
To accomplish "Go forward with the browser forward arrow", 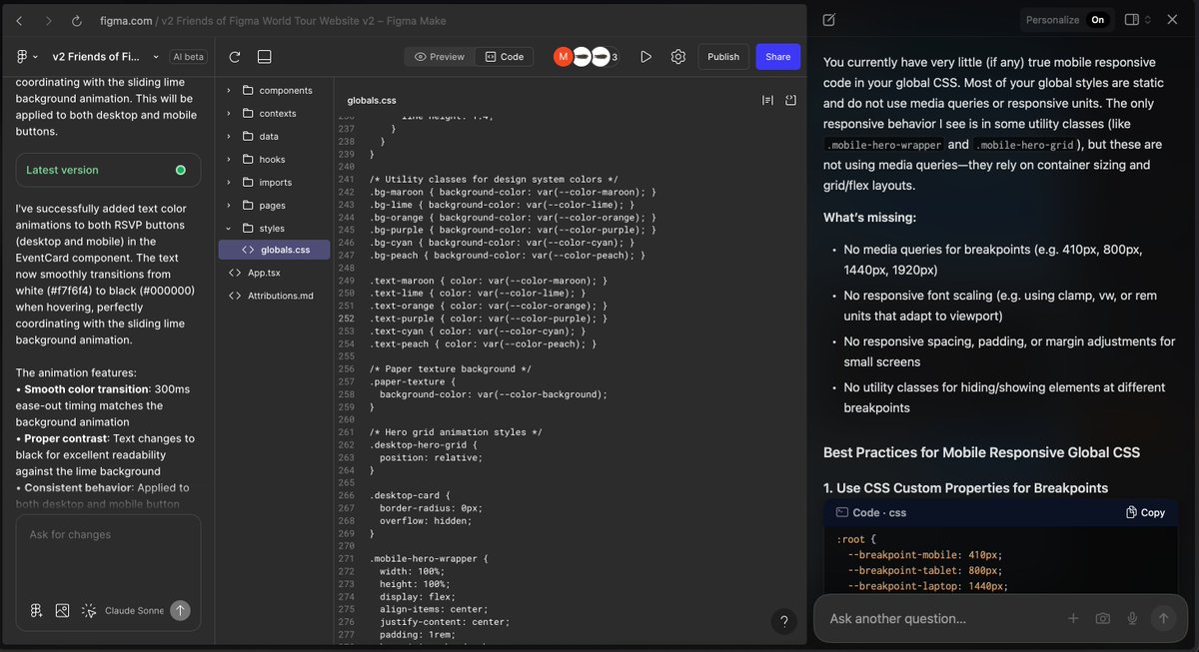I will (x=49, y=20).
